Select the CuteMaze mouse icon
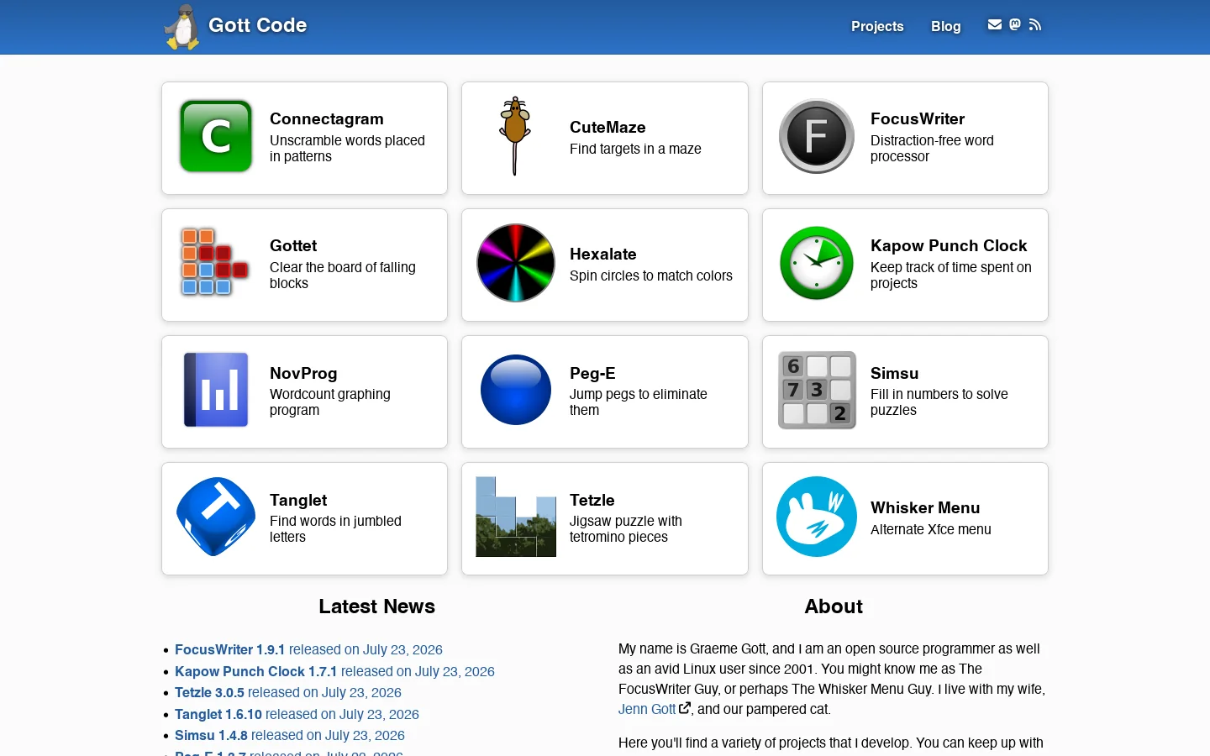The width and height of the screenshot is (1210, 756). (515, 137)
